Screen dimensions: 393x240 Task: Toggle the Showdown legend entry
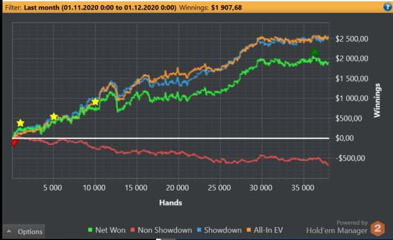coord(220,230)
